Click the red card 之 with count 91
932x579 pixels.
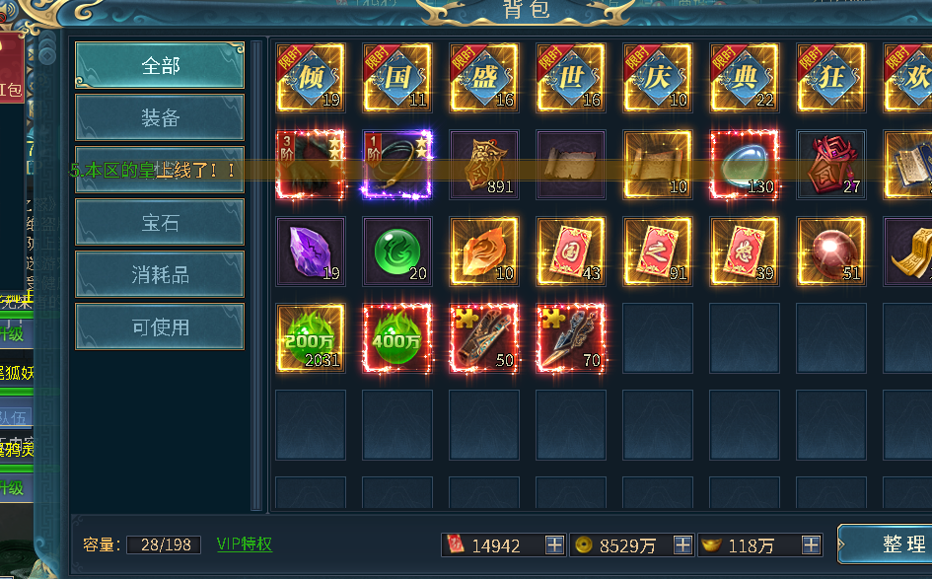658,251
